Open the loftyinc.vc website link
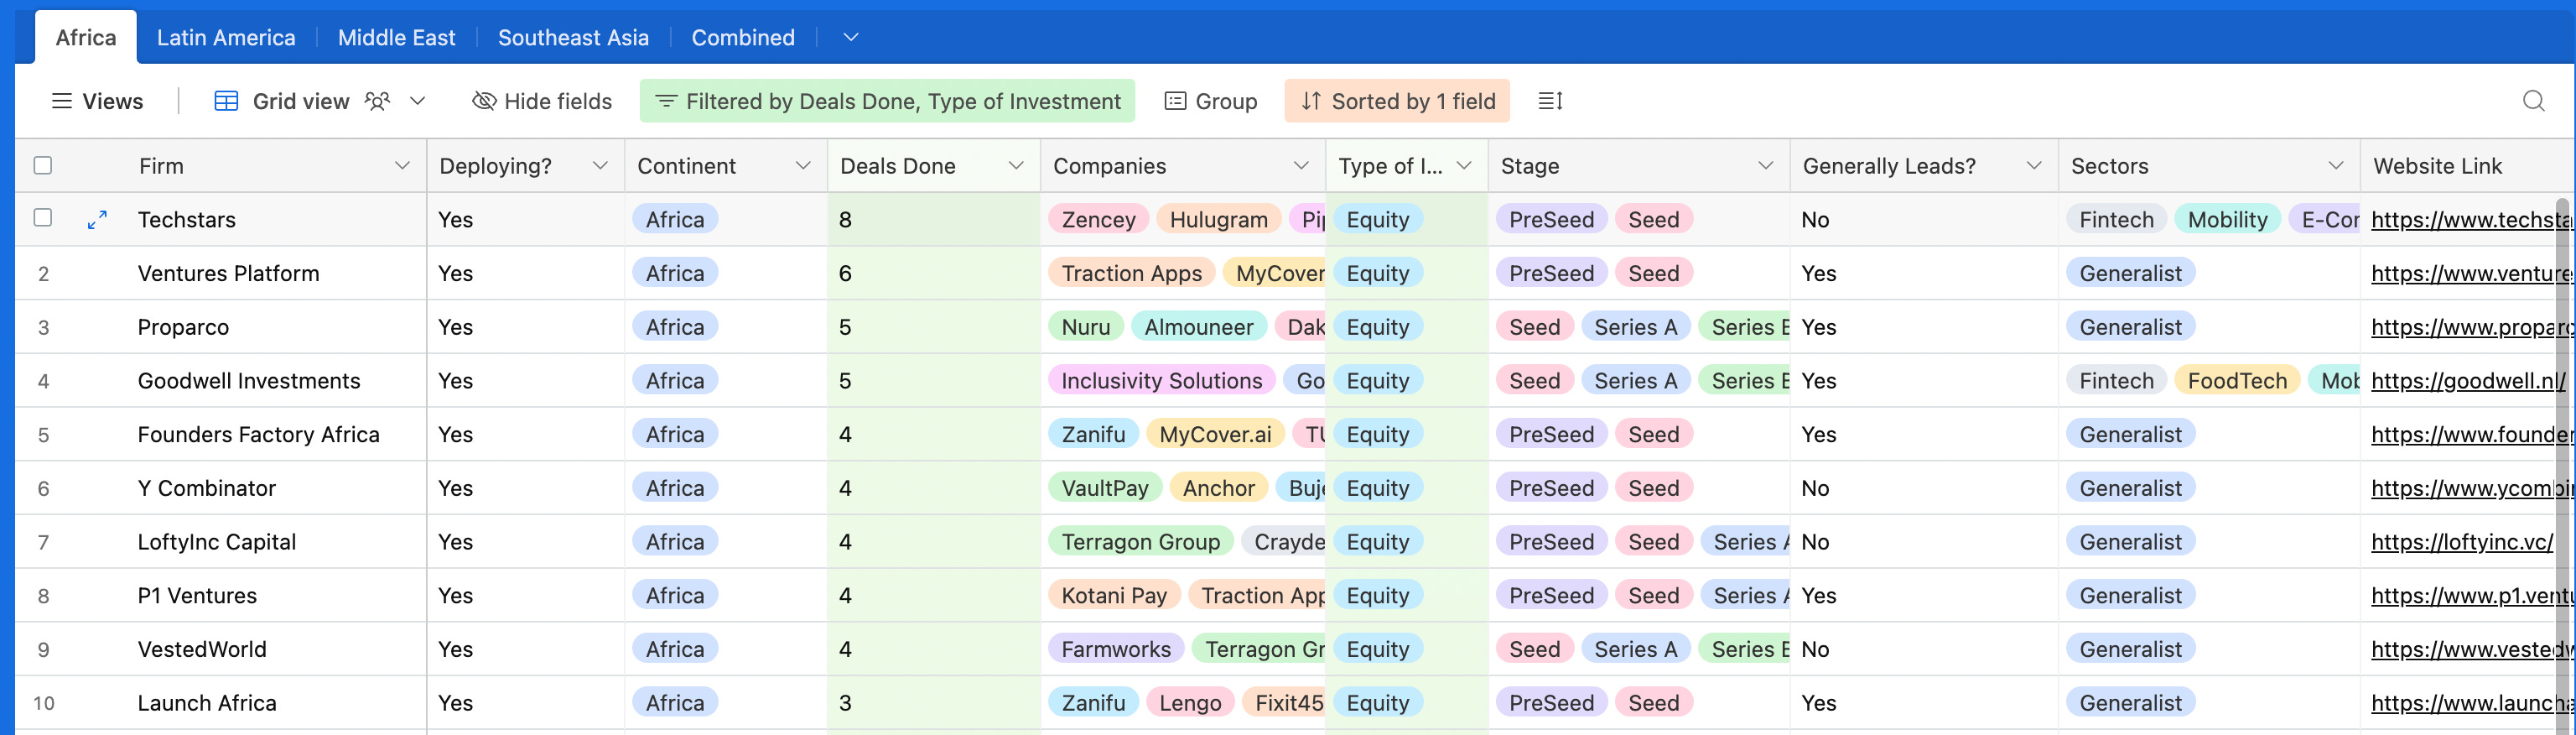This screenshot has width=2576, height=735. (2462, 542)
